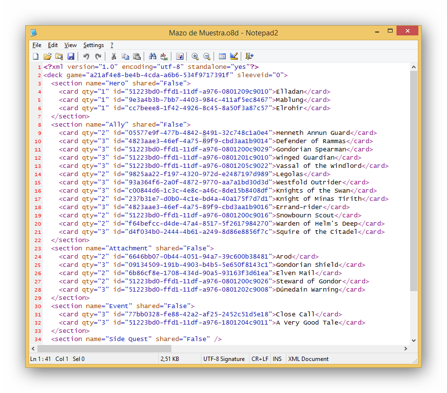Click the horizontal scrollbar thumb
Viewport: 447px width, 393px height.
[104, 348]
